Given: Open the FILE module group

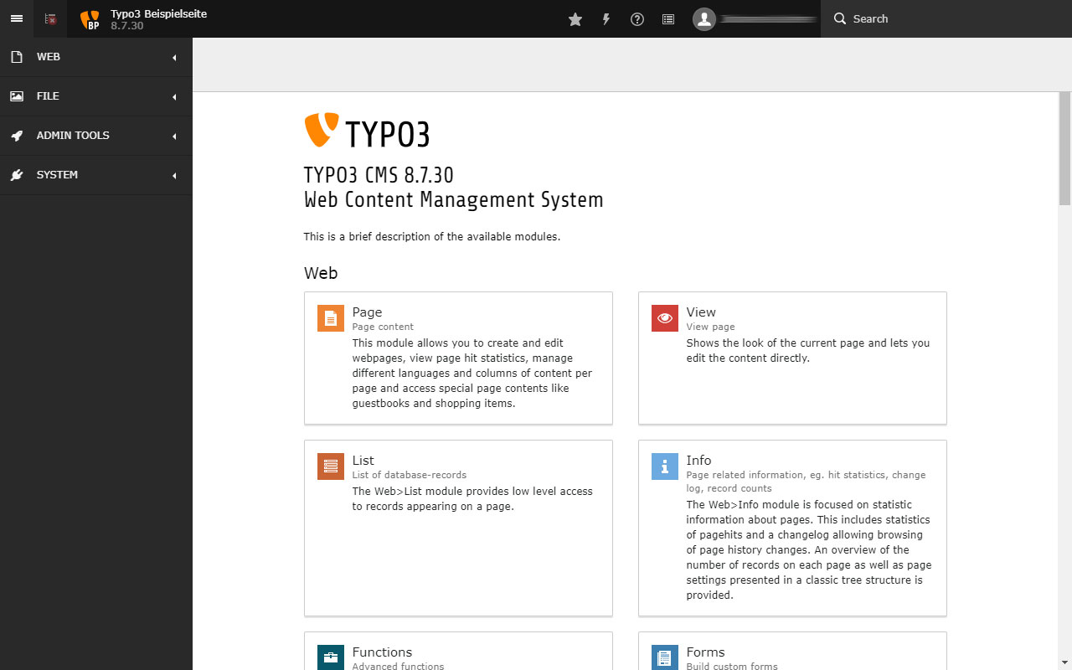Looking at the screenshot, I should click(96, 96).
